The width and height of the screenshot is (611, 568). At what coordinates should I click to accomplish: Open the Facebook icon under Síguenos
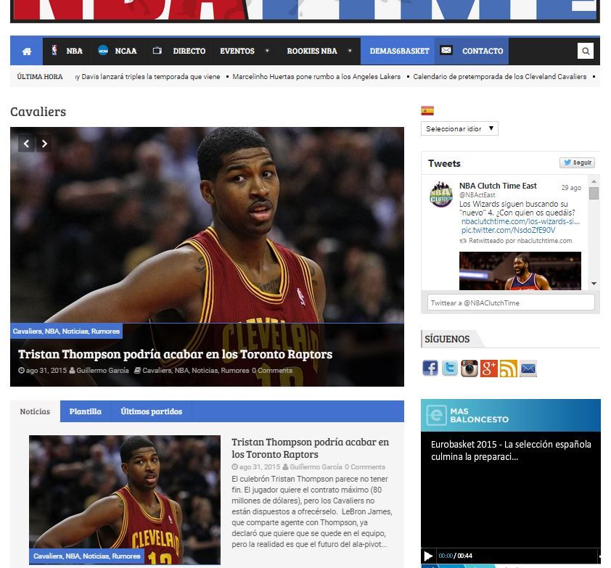[x=430, y=369]
